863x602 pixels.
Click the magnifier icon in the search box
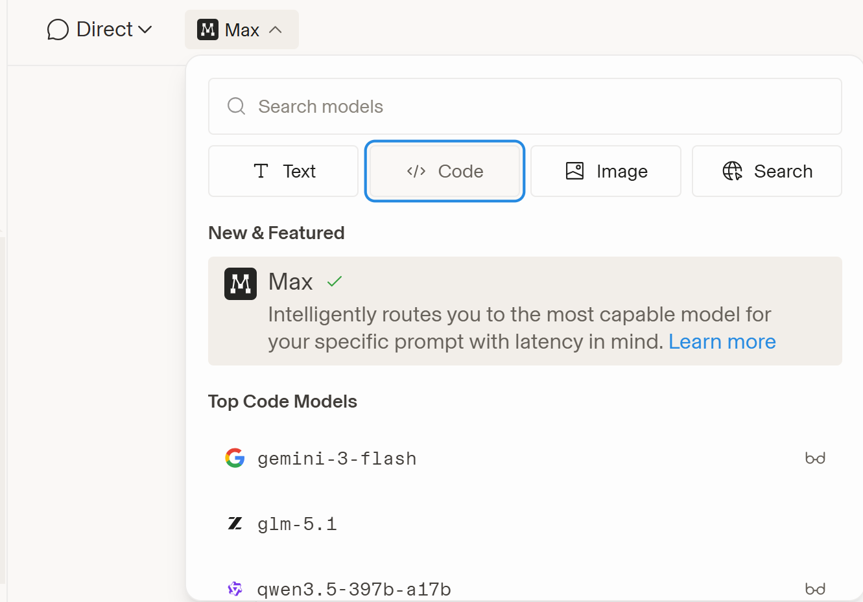[237, 106]
